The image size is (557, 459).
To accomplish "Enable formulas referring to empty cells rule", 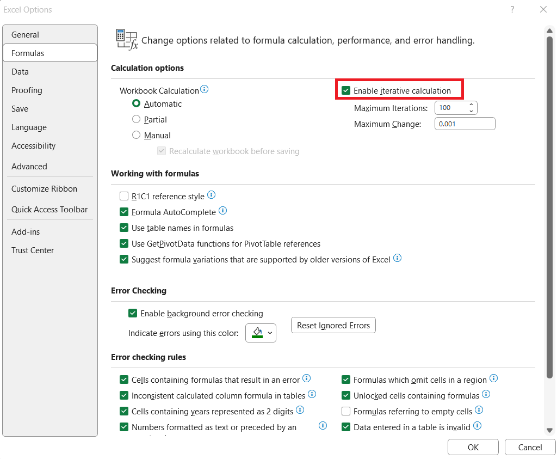I will pos(346,412).
